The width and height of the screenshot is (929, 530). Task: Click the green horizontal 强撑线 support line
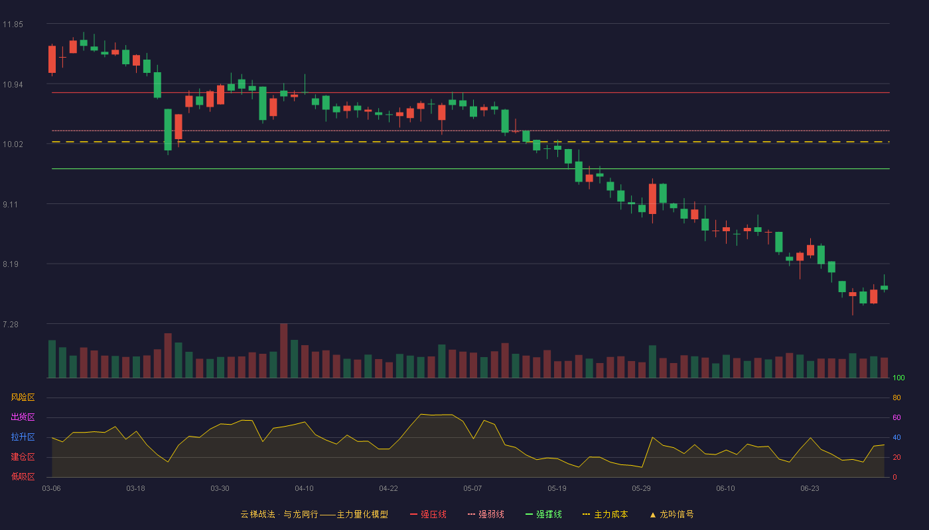point(470,169)
